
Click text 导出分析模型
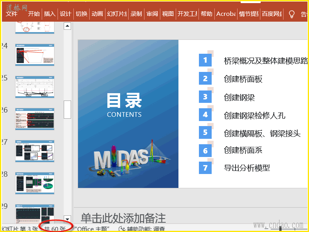247,168
